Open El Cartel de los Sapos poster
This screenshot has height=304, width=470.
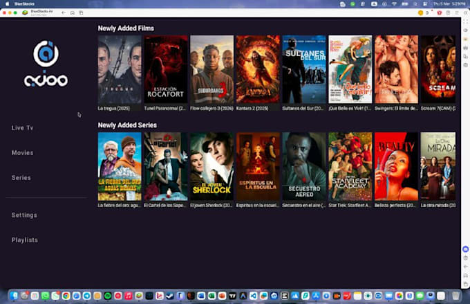(166, 166)
